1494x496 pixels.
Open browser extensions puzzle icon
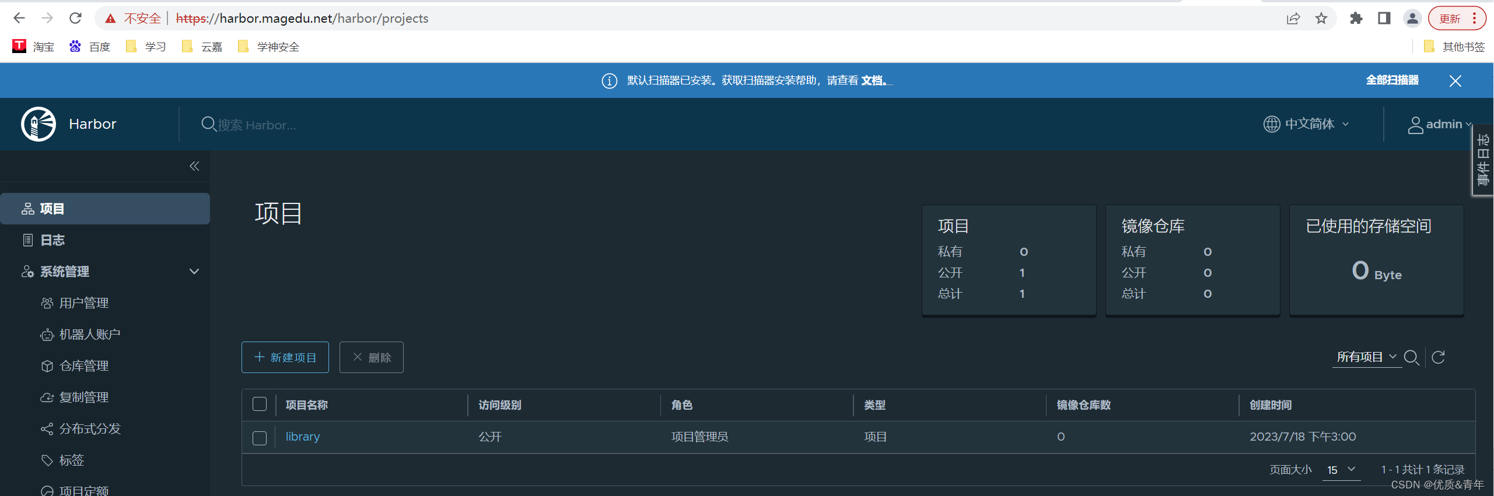tap(1356, 19)
